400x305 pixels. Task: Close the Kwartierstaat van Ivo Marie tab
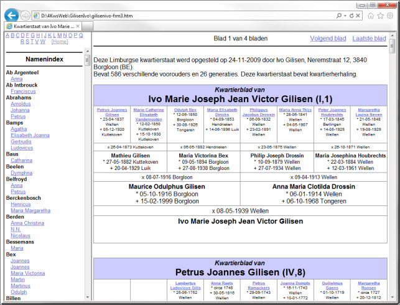(79, 26)
